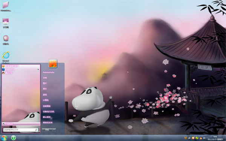226x141 pixels.
Task: Open the Administrator personal folder link
Action: click(49, 72)
